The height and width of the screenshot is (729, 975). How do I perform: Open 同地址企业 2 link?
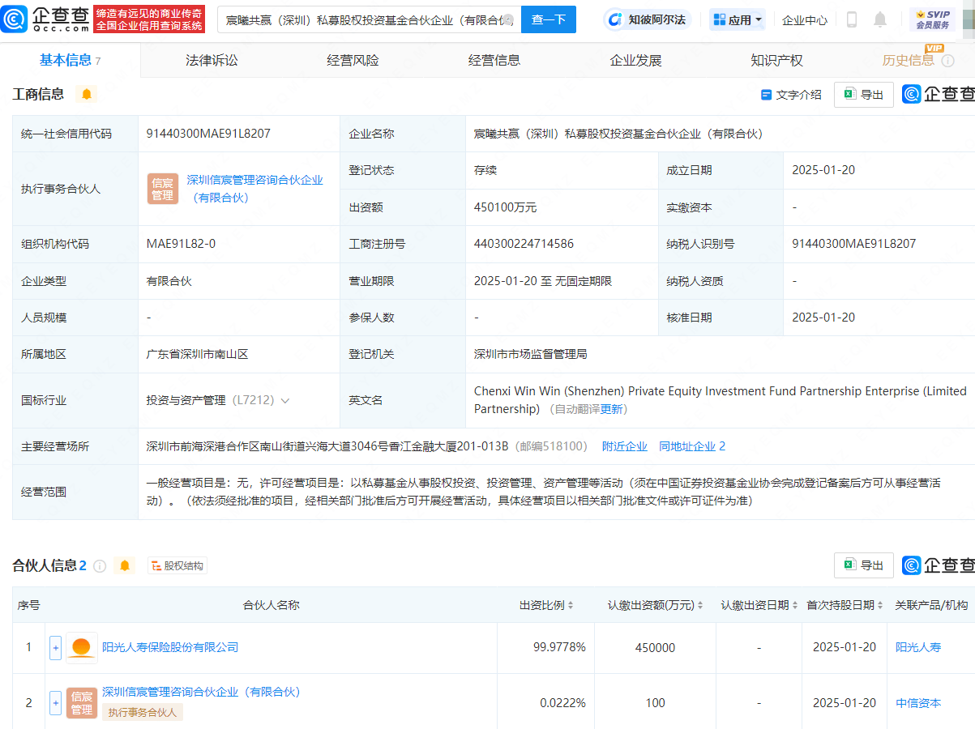pos(692,446)
